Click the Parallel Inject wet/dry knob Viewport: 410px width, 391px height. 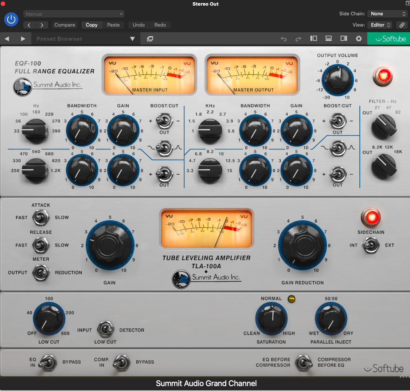pos(331,319)
